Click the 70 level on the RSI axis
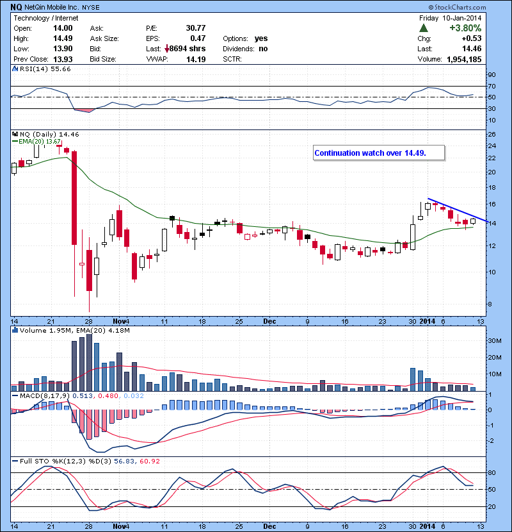Screen dimensions: 512x532 [x=492, y=86]
